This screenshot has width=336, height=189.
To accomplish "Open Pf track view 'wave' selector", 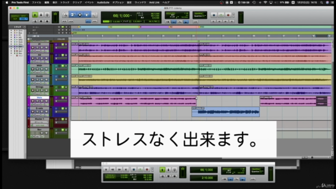I will (x=38, y=51).
